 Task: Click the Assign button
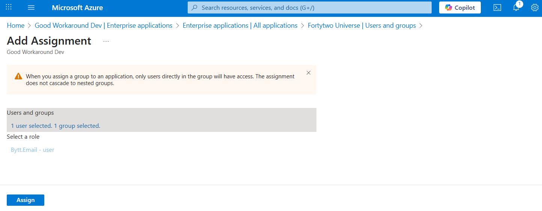26,200
